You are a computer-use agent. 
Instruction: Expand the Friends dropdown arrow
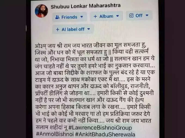[82, 17]
